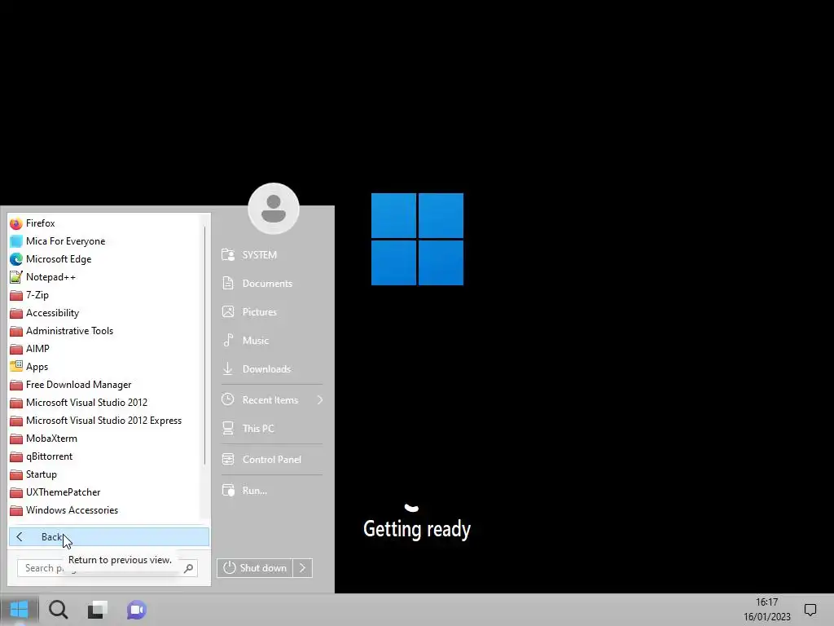
Task: Open the qBittorrent folder
Action: tap(103, 456)
